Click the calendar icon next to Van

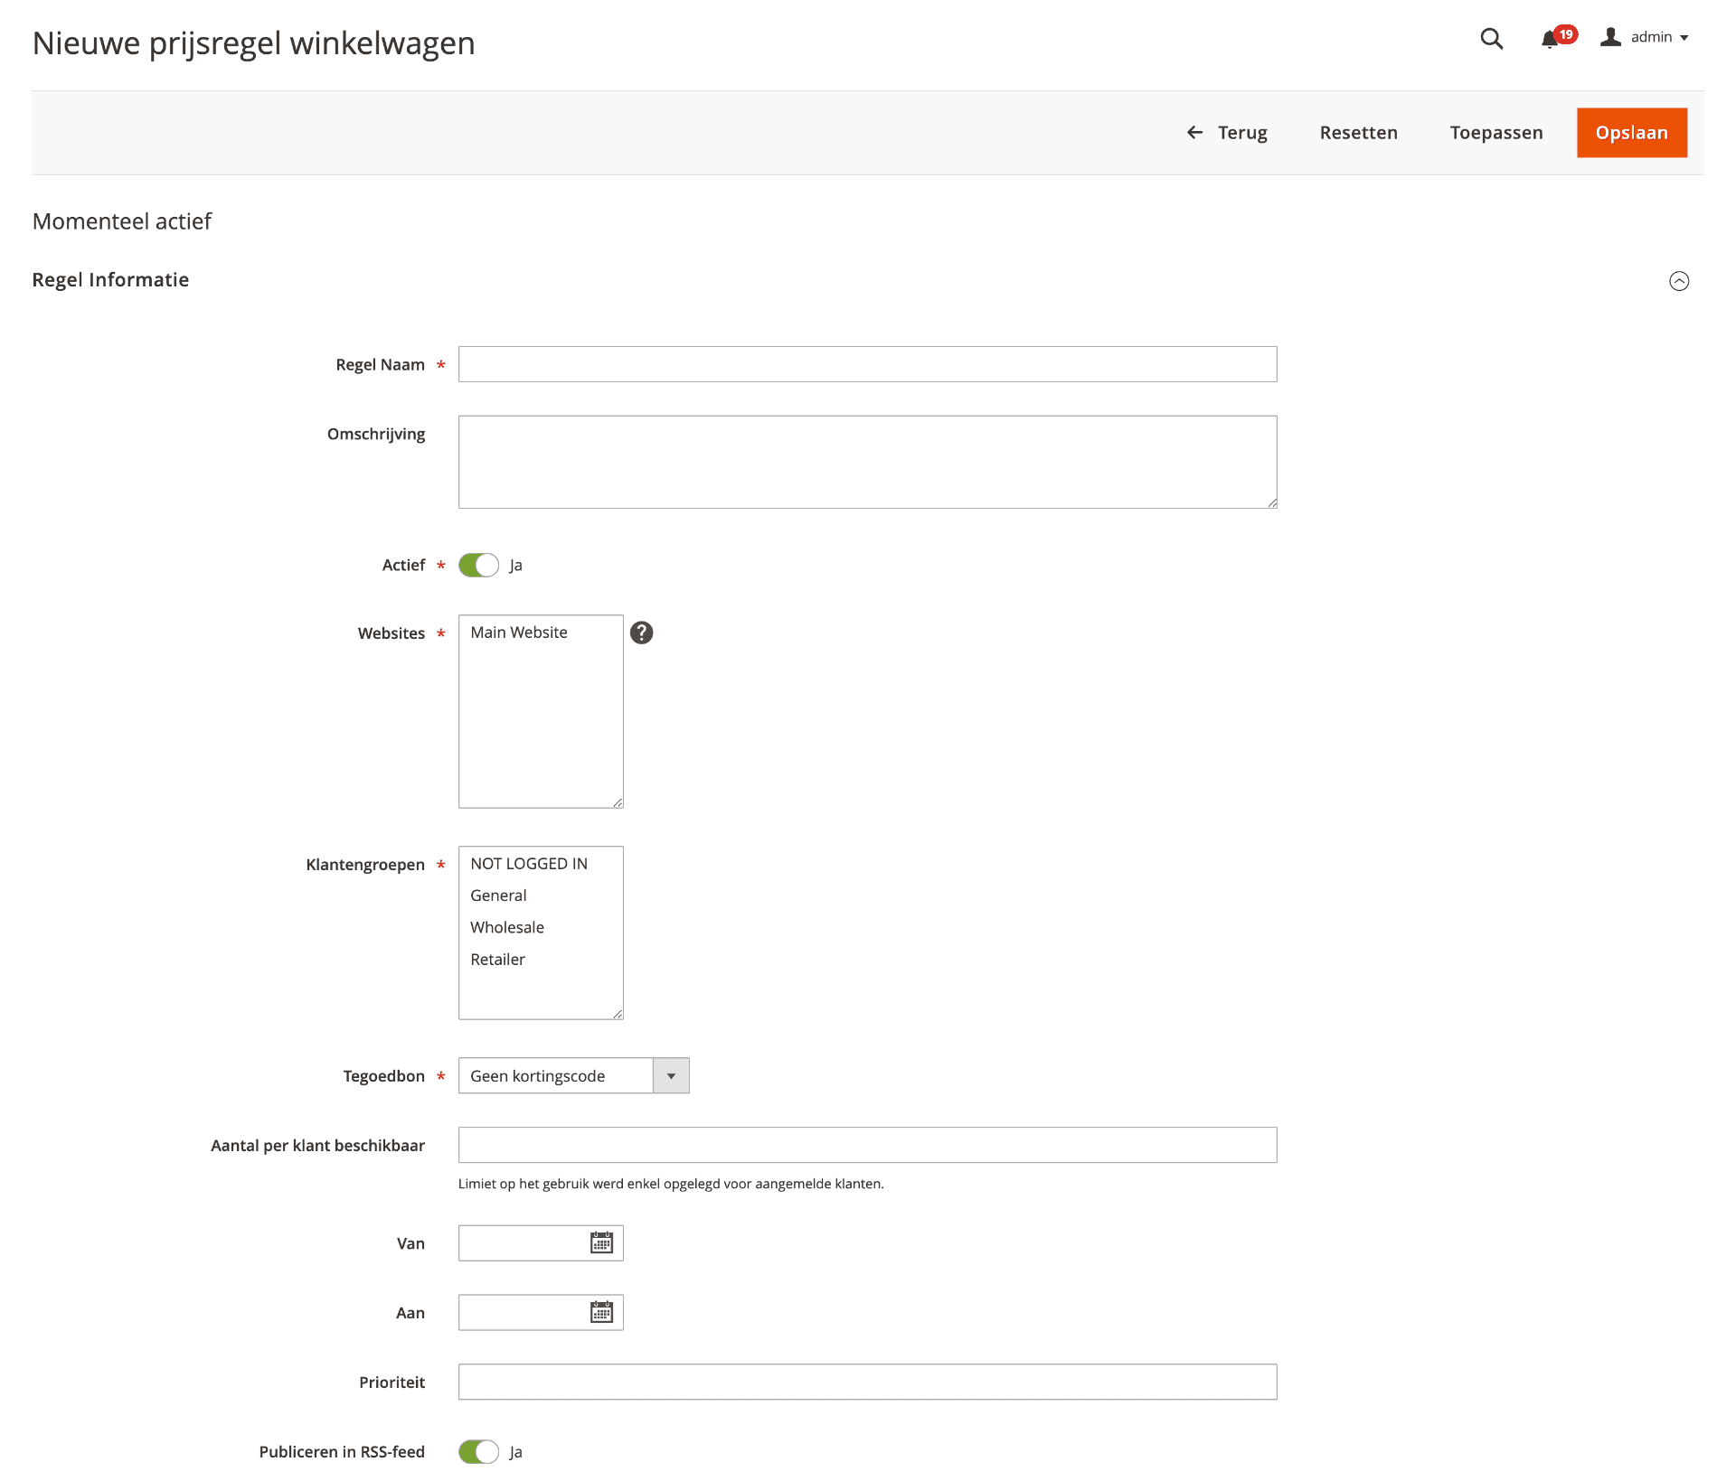pyautogui.click(x=603, y=1243)
